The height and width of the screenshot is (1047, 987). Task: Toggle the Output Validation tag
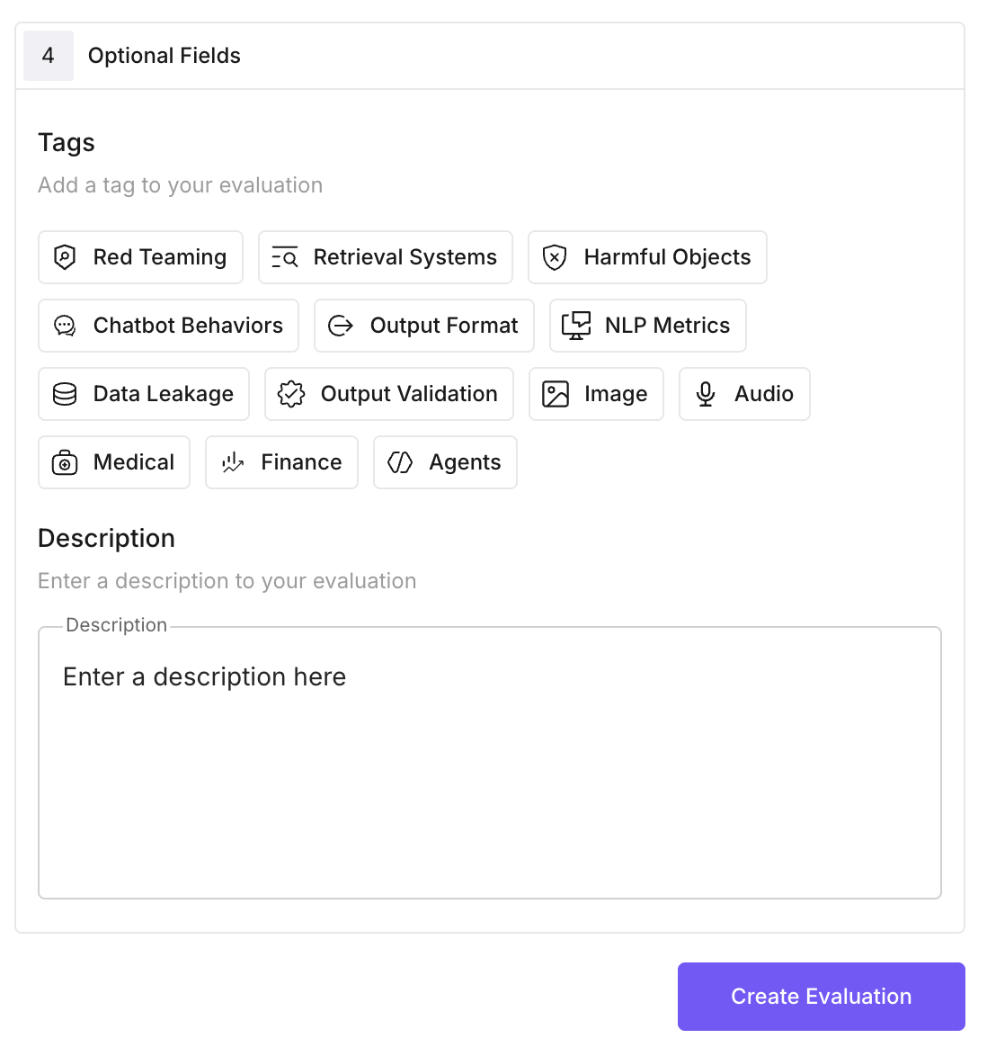click(388, 394)
